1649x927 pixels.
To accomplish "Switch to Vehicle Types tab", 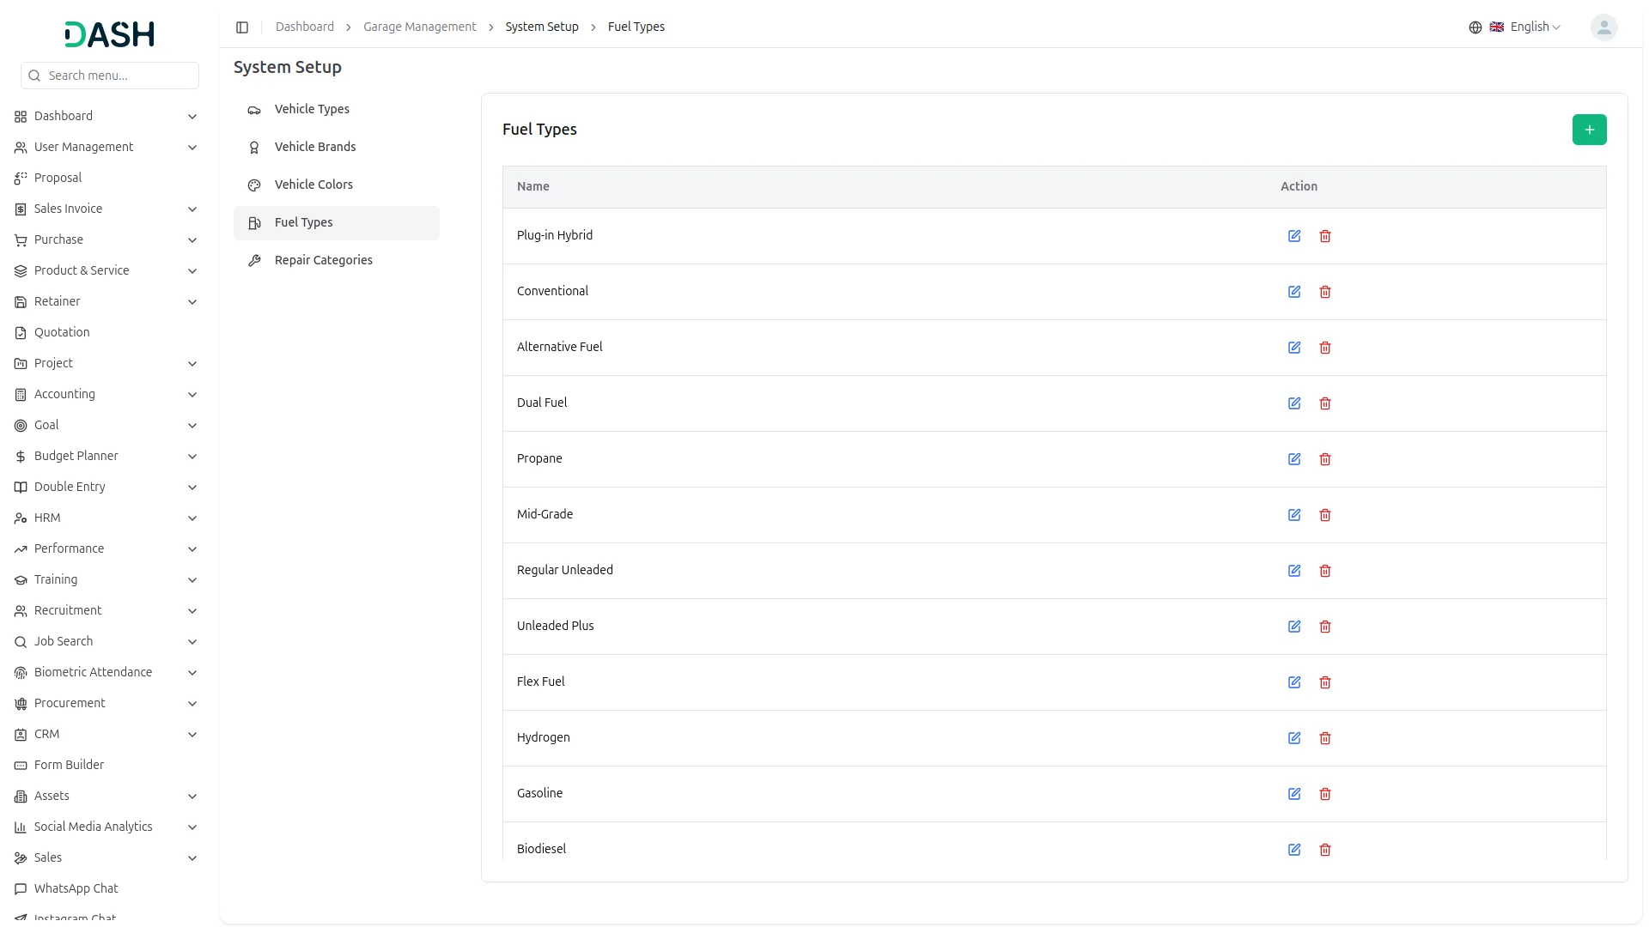I will (312, 109).
